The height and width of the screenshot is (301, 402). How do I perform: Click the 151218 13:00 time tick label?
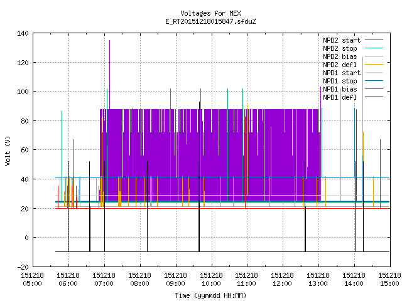point(318,280)
